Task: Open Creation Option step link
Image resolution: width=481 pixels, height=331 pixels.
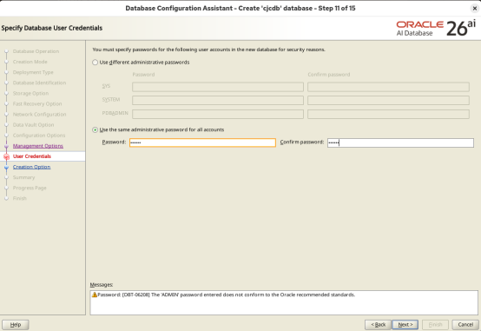Action: coord(31,167)
